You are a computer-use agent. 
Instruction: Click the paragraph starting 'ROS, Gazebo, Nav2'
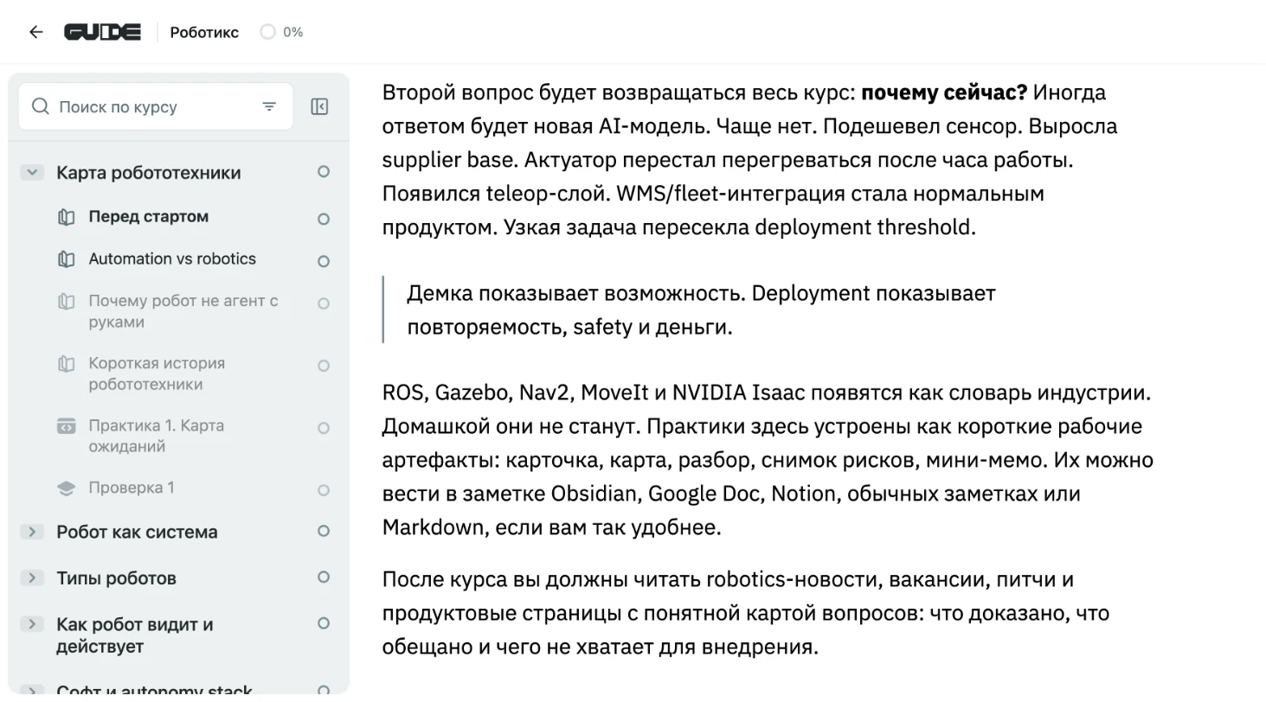coord(768,461)
